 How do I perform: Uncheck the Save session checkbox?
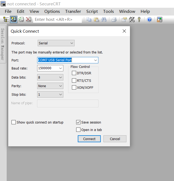[78, 122]
